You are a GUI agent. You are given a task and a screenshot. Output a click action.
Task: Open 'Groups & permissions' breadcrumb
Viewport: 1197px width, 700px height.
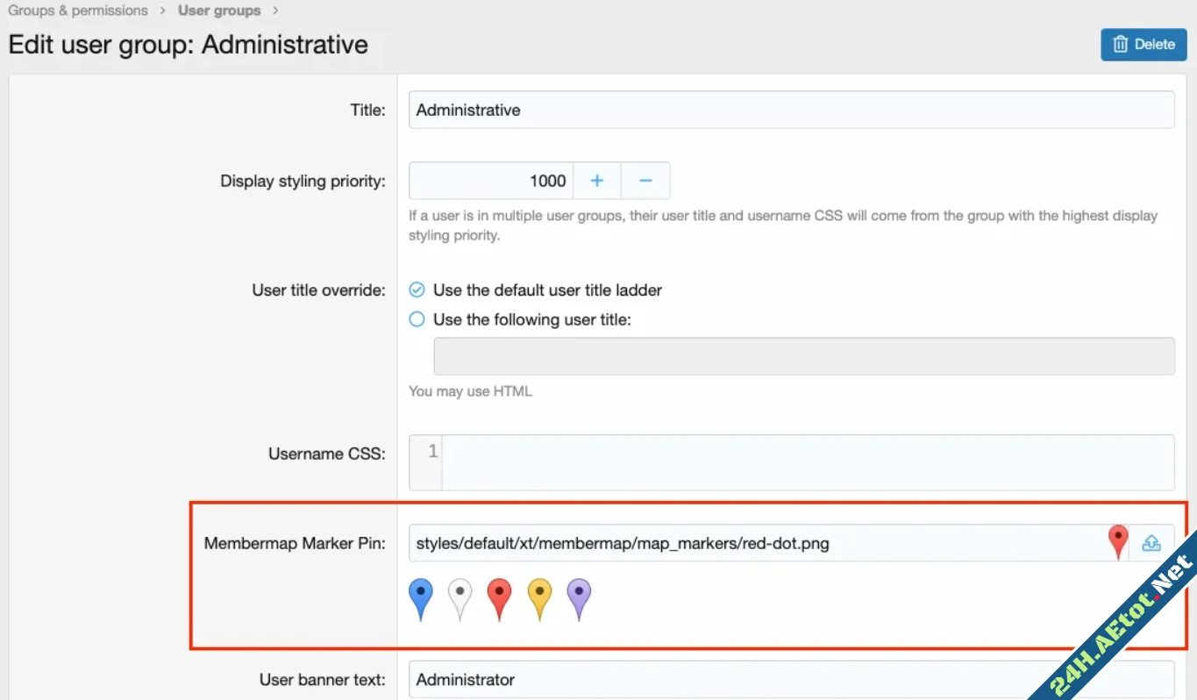78,11
